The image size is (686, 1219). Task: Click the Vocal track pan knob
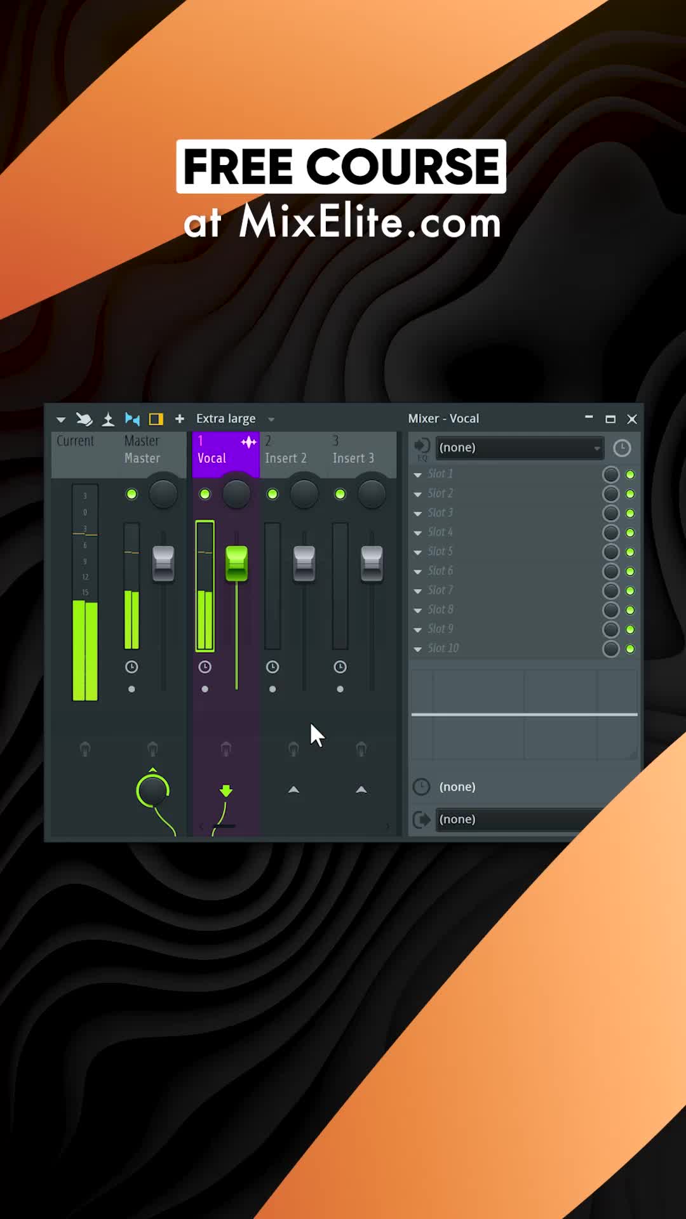(x=236, y=493)
